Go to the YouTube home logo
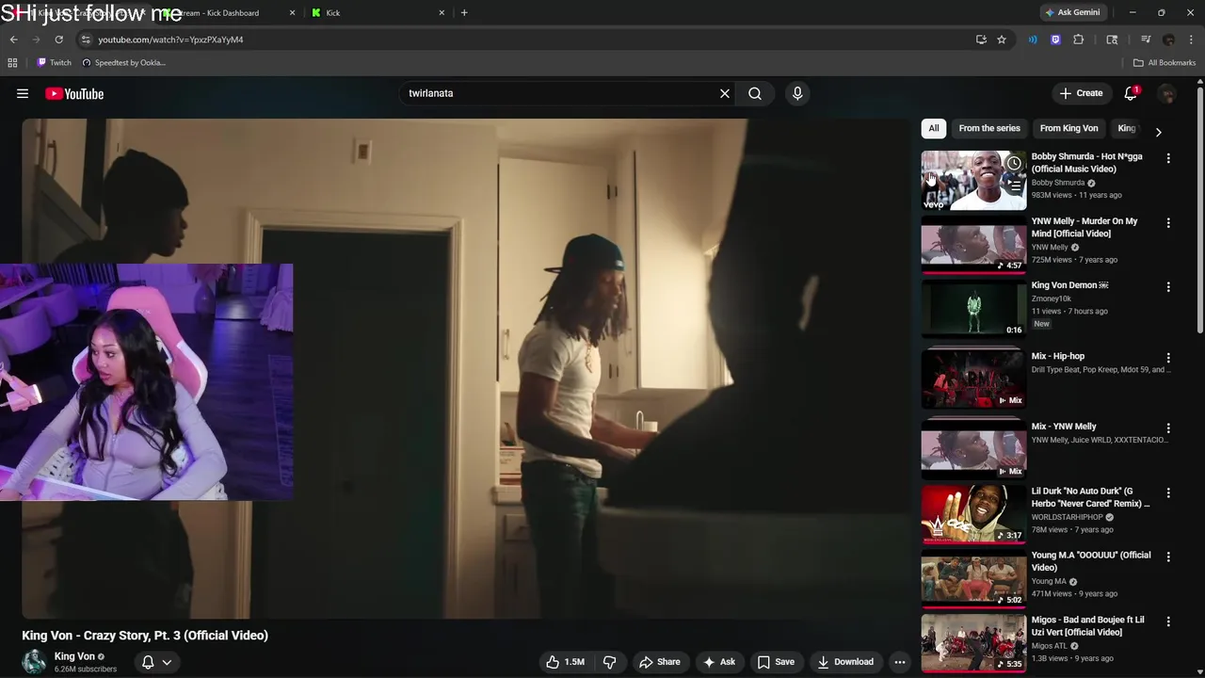 click(x=74, y=93)
